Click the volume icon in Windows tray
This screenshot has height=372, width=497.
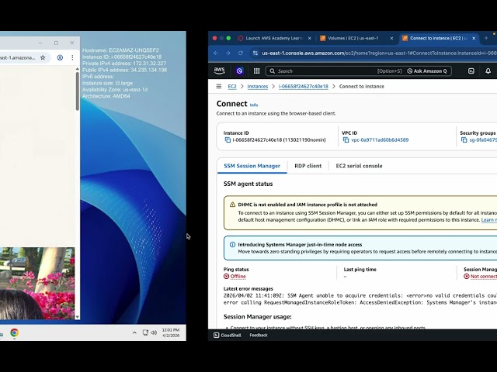coord(154,332)
